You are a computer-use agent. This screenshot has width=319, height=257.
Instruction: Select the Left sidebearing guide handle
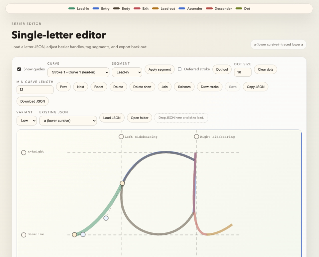pyautogui.click(x=121, y=136)
